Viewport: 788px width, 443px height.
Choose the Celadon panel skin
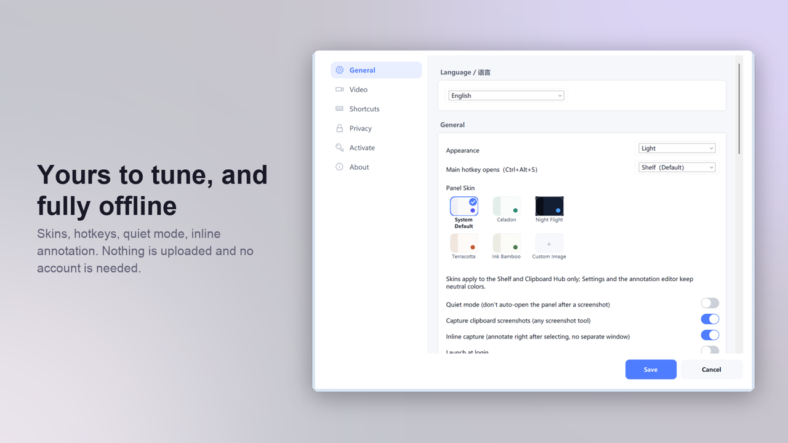pos(507,206)
